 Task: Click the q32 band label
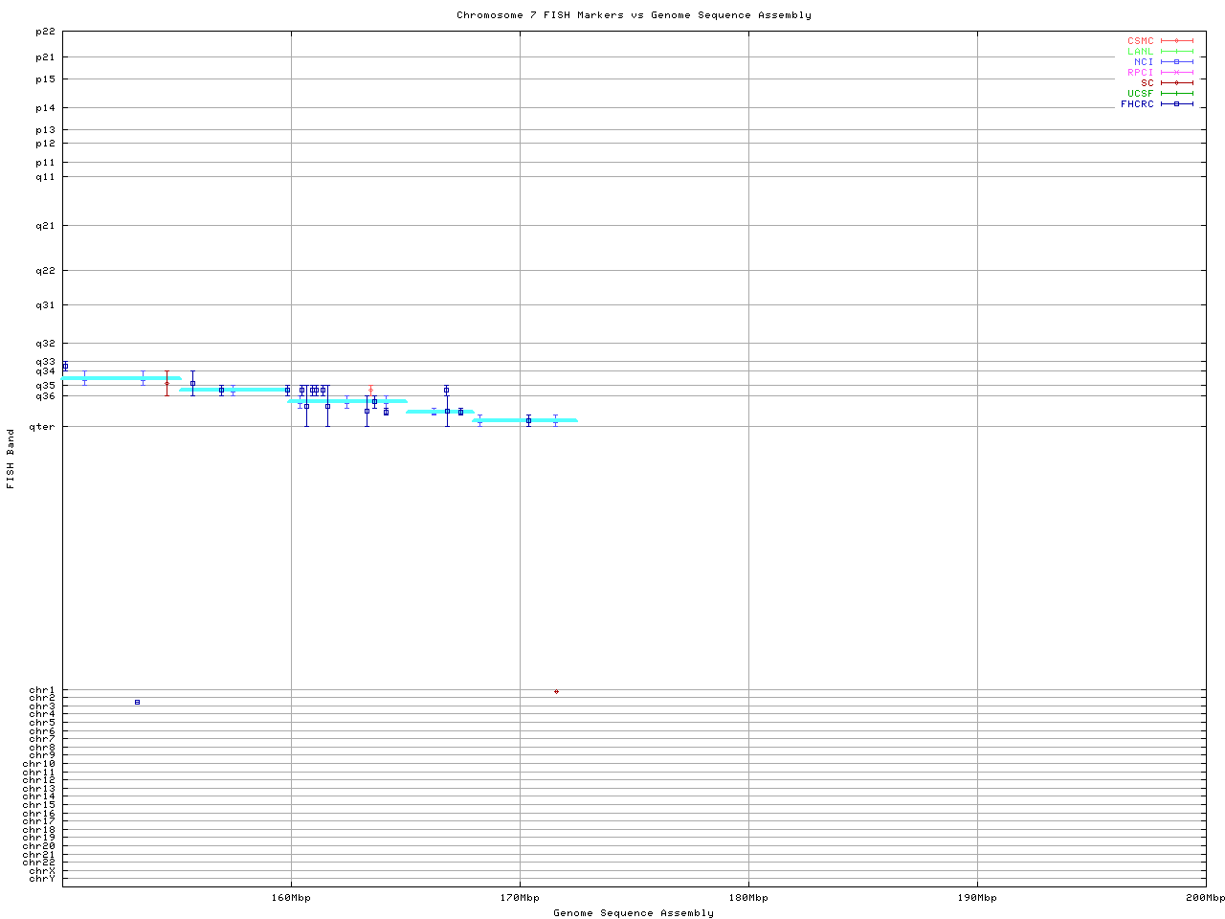coord(45,344)
